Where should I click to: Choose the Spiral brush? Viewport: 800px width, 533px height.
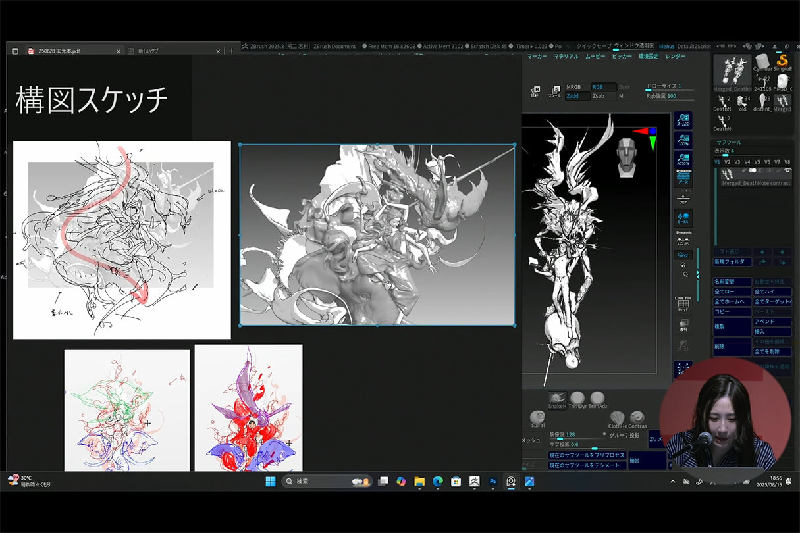pos(537,418)
